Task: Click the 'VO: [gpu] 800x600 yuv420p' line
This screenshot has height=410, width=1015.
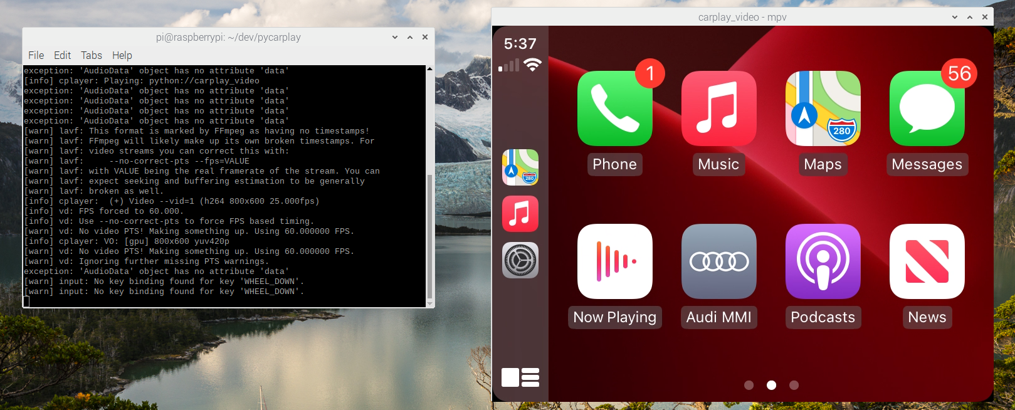Action: pyautogui.click(x=127, y=241)
